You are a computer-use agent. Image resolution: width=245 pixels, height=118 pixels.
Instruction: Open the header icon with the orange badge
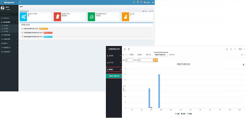[138, 2]
